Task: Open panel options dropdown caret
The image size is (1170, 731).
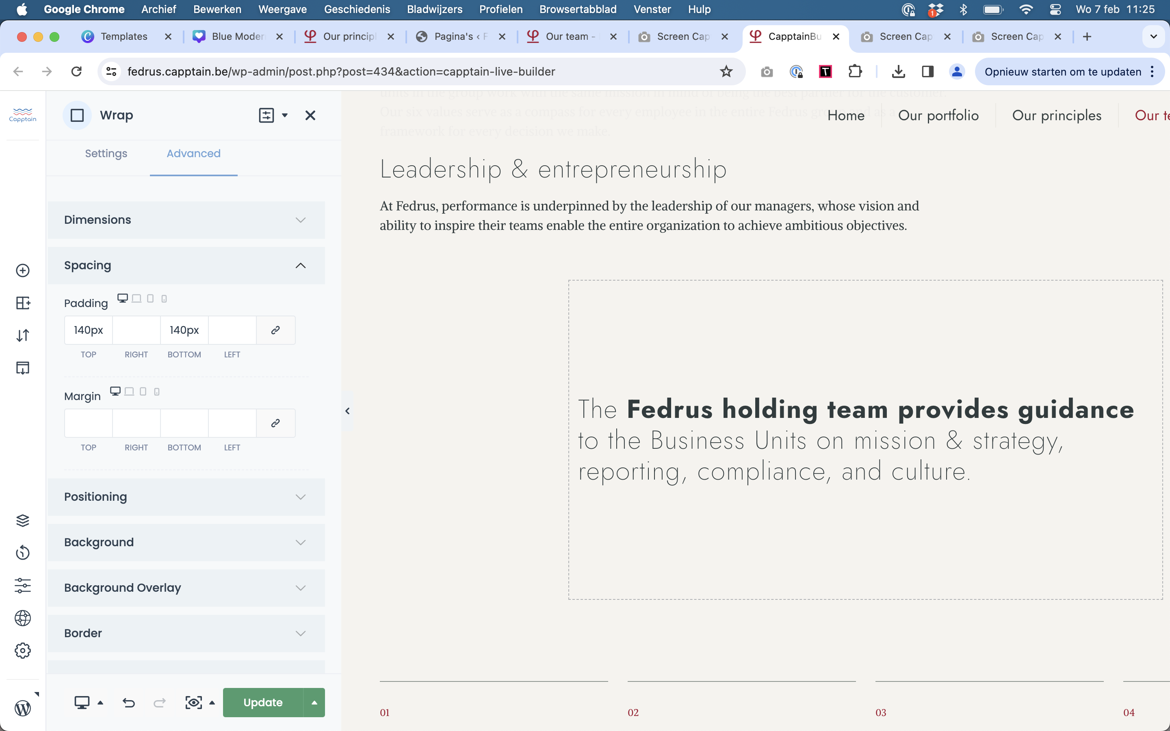Action: click(285, 115)
